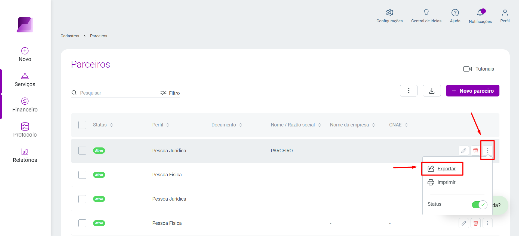
Task: Check the third row Pessoa Jurídica checkbox
Action: 82,199
